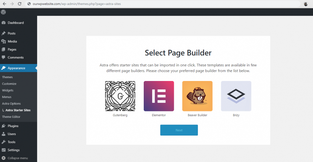Image resolution: width=313 pixels, height=162 pixels.
Task: Open the Customize submenu link
Action: 9,84
